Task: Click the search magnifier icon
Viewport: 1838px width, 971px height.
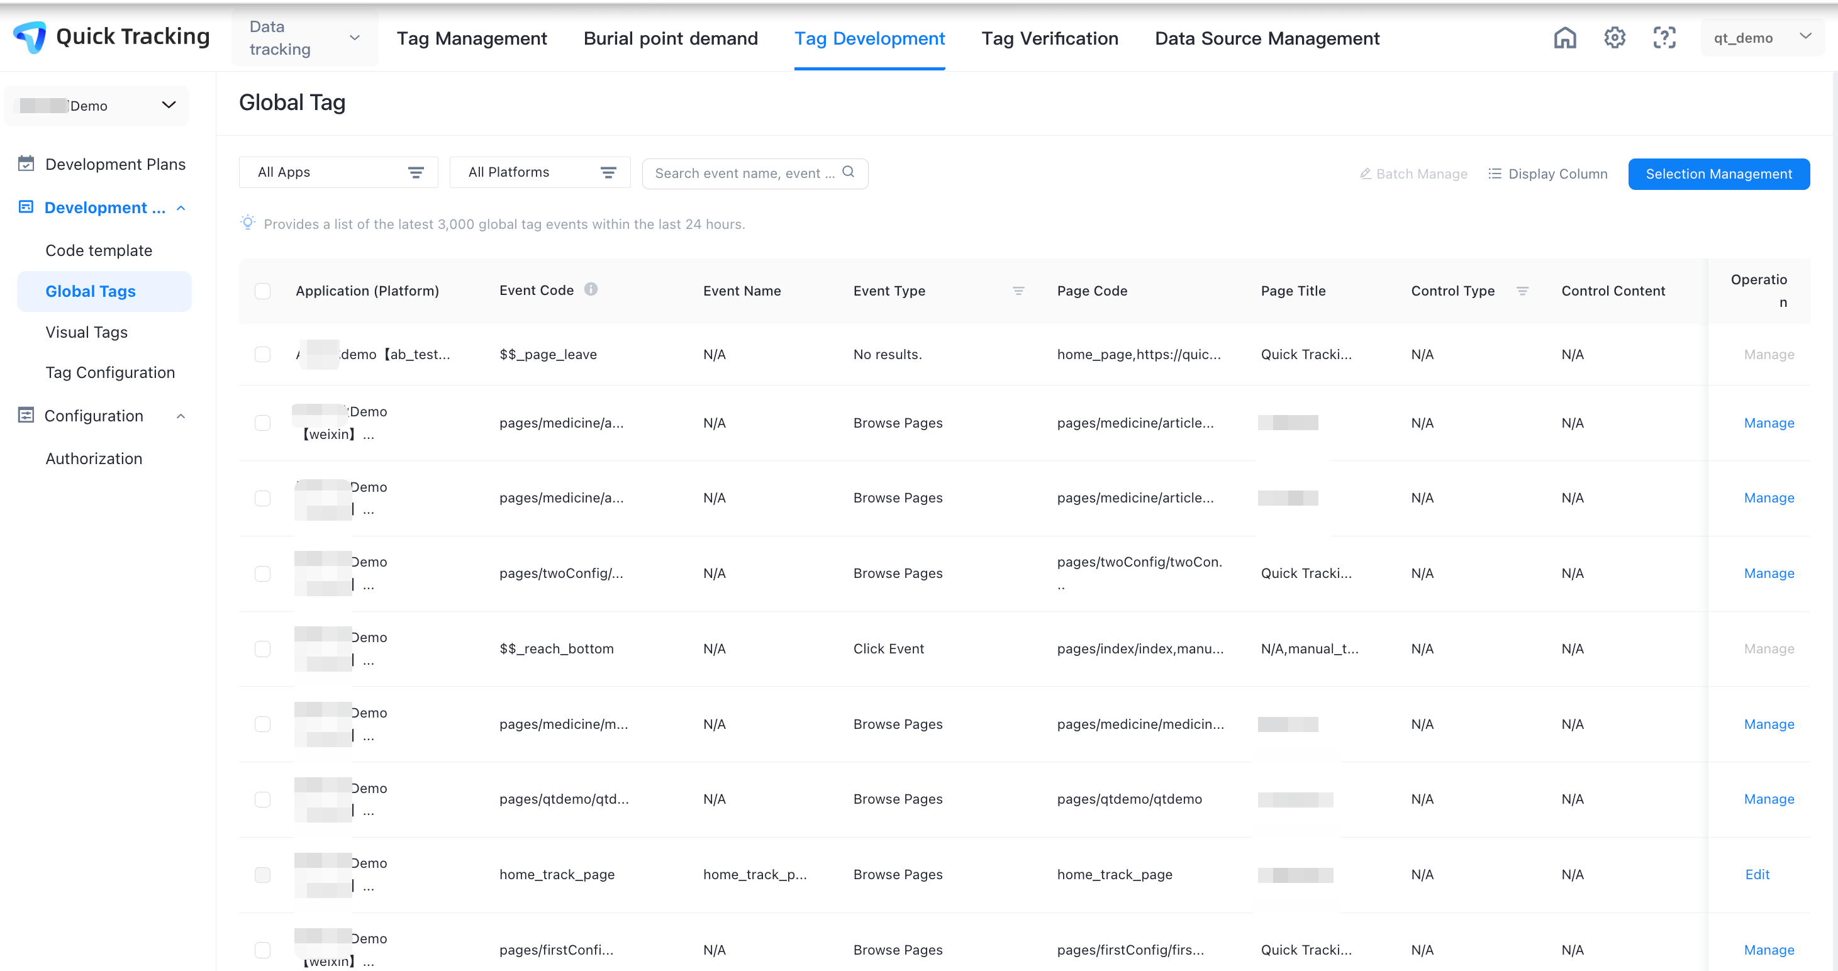Action: 848,172
